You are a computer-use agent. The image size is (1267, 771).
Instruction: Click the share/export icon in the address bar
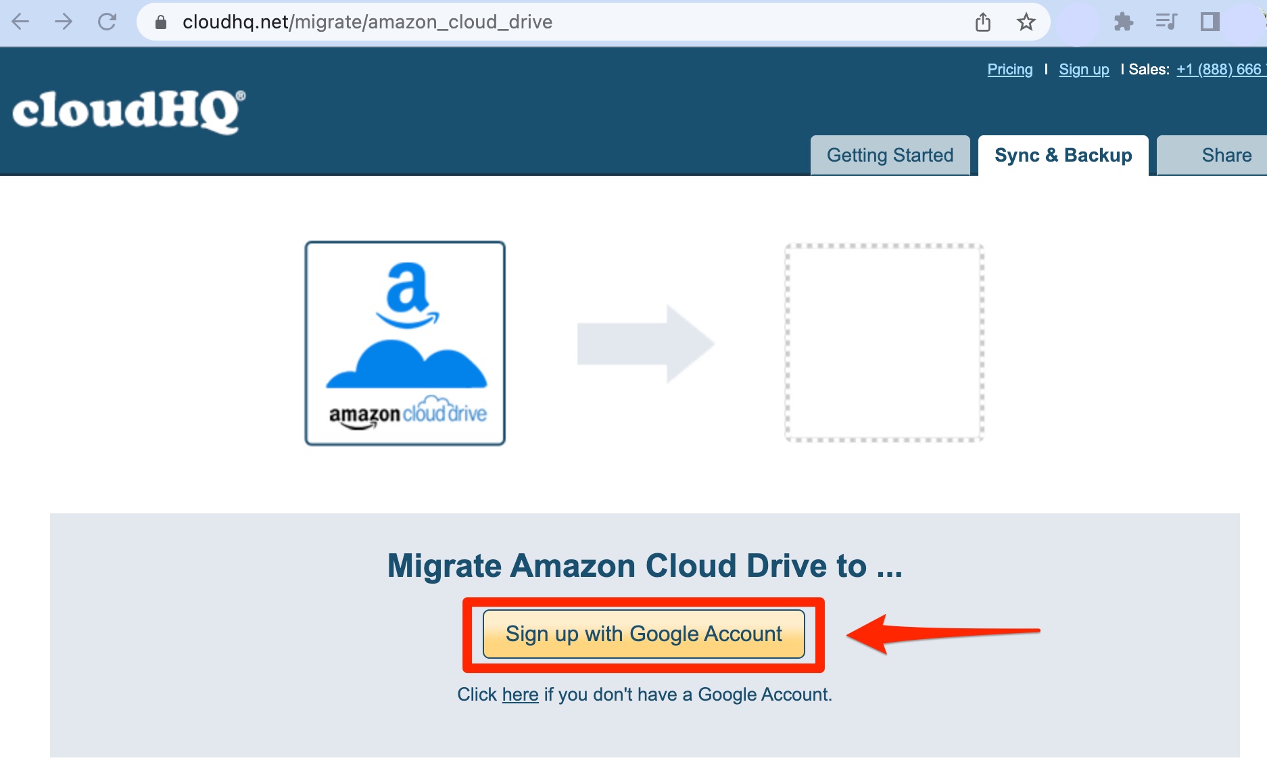click(x=983, y=21)
